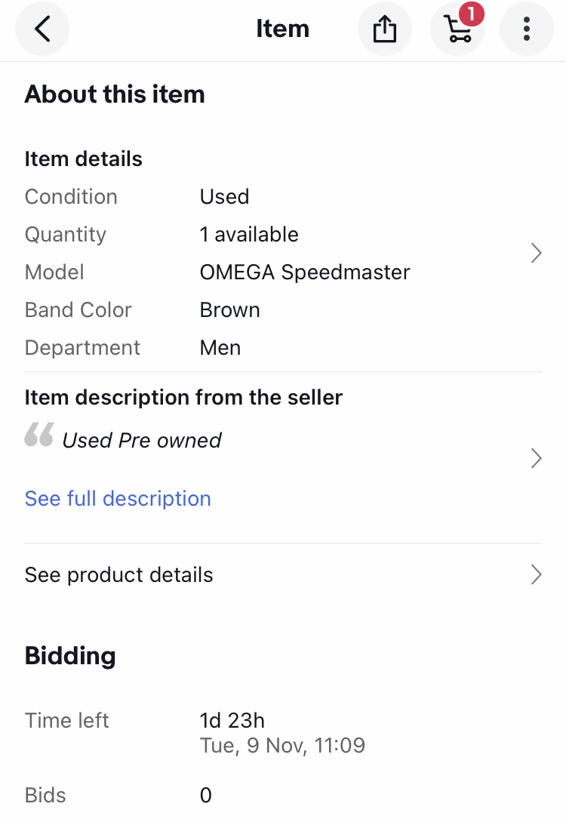Tap the OMEGA Speedmaster model value
The image size is (566, 819).
pos(305,272)
